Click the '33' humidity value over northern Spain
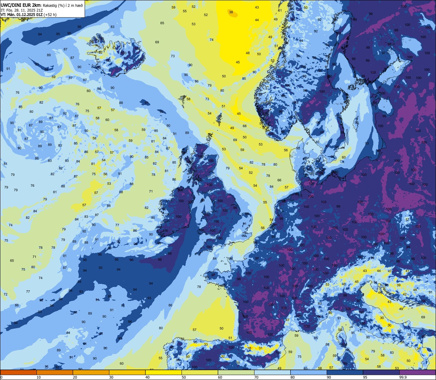The width and height of the screenshot is (436, 380). click(206, 345)
